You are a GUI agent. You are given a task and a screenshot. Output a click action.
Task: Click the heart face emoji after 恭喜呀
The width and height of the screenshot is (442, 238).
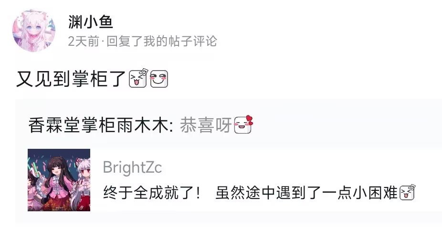coord(243,124)
